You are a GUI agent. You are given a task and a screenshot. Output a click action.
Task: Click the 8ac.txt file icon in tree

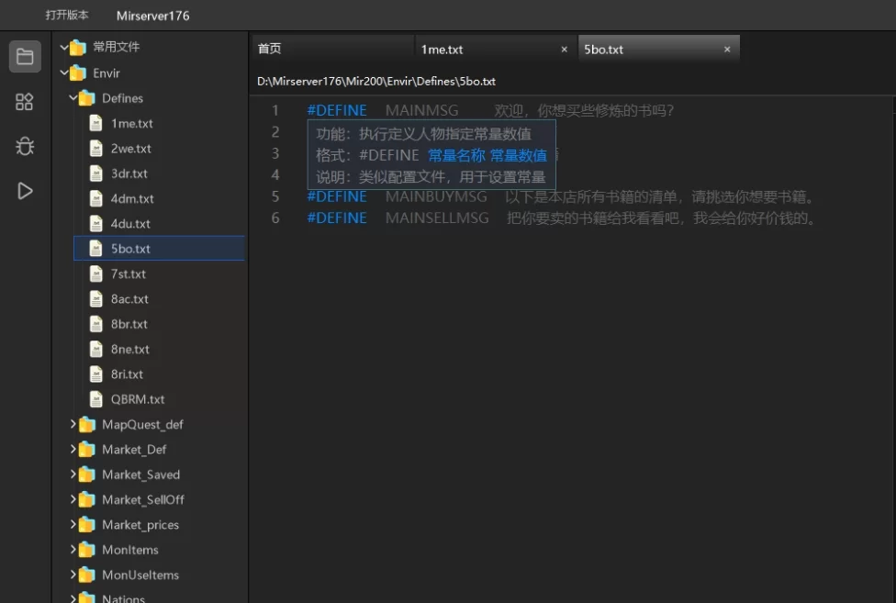96,298
